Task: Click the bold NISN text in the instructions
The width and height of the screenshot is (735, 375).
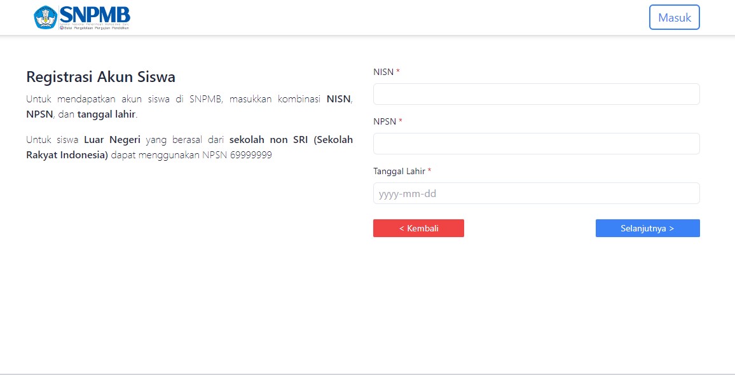Action: point(338,99)
